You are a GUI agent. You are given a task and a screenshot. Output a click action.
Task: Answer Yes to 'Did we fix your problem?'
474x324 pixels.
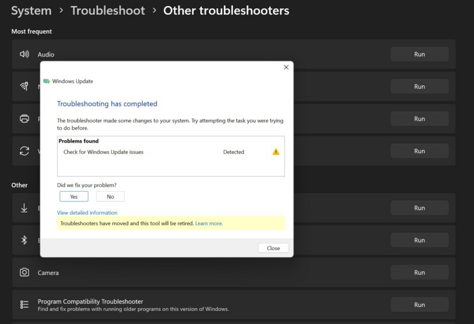click(x=74, y=196)
